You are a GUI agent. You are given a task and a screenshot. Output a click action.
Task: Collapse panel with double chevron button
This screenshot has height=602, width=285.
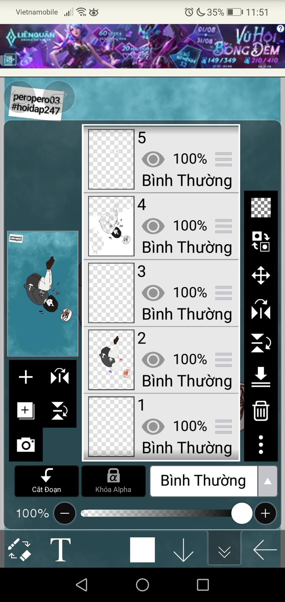224,549
